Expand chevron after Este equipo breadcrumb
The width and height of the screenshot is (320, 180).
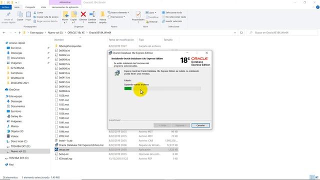[x=45, y=32]
